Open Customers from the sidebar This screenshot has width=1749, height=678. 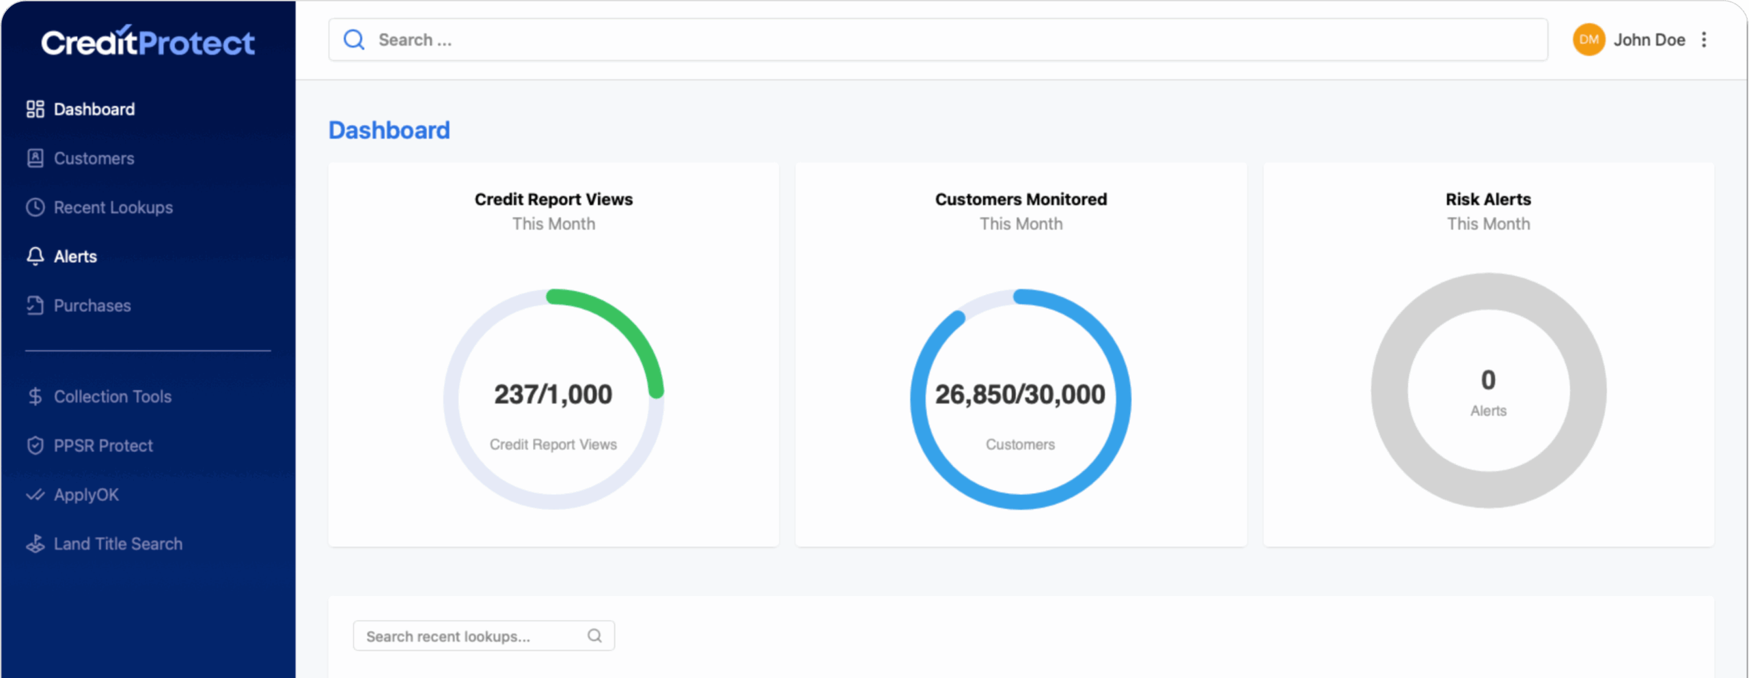(94, 158)
